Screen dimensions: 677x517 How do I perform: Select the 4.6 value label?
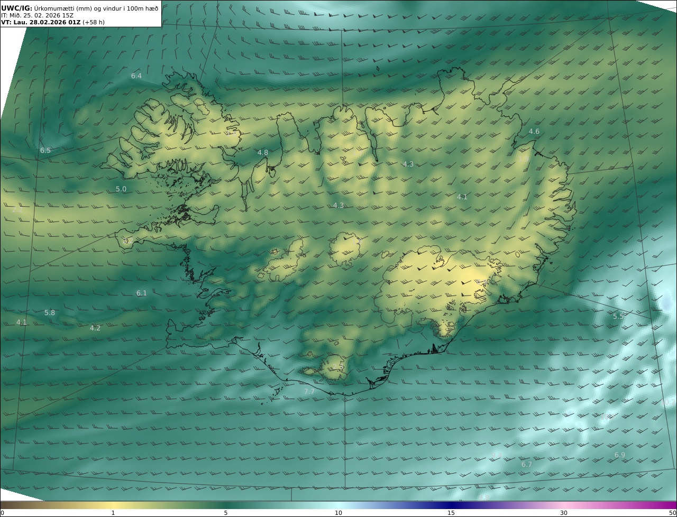point(534,132)
